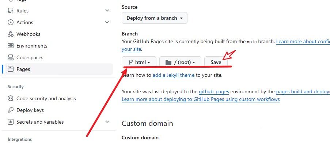Open Learn more about deploying with custom workflows
This screenshot has width=330, height=143.
click(x=201, y=99)
